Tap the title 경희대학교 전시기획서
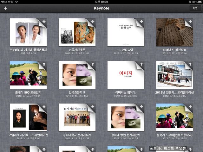Screen dimensions: 203x152 pyautogui.click(x=77, y=135)
